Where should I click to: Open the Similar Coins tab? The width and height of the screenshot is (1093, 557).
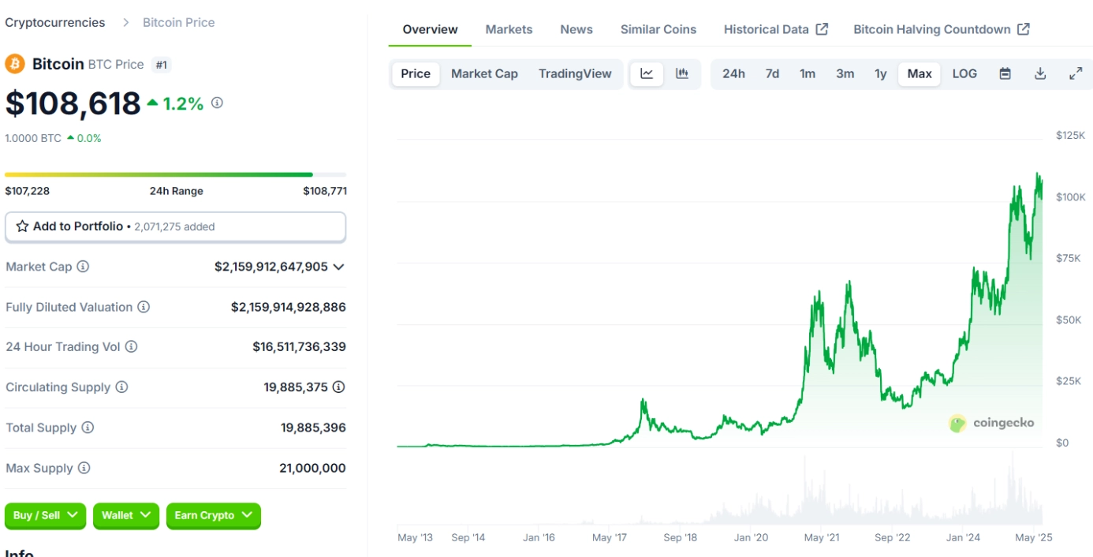pyautogui.click(x=658, y=29)
